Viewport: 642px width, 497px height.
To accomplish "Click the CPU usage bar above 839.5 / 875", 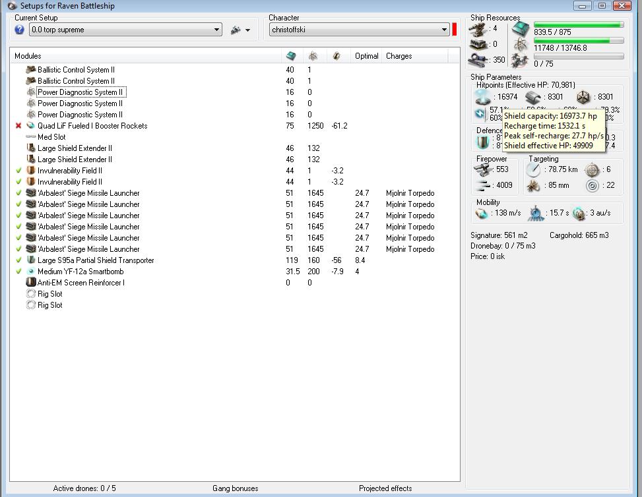I will pyautogui.click(x=579, y=24).
